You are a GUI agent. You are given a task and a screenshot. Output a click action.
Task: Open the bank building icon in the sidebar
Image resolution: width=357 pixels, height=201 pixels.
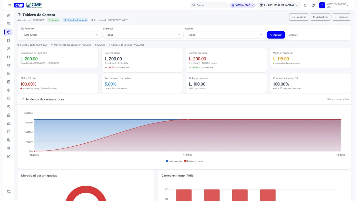(x=9, y=115)
